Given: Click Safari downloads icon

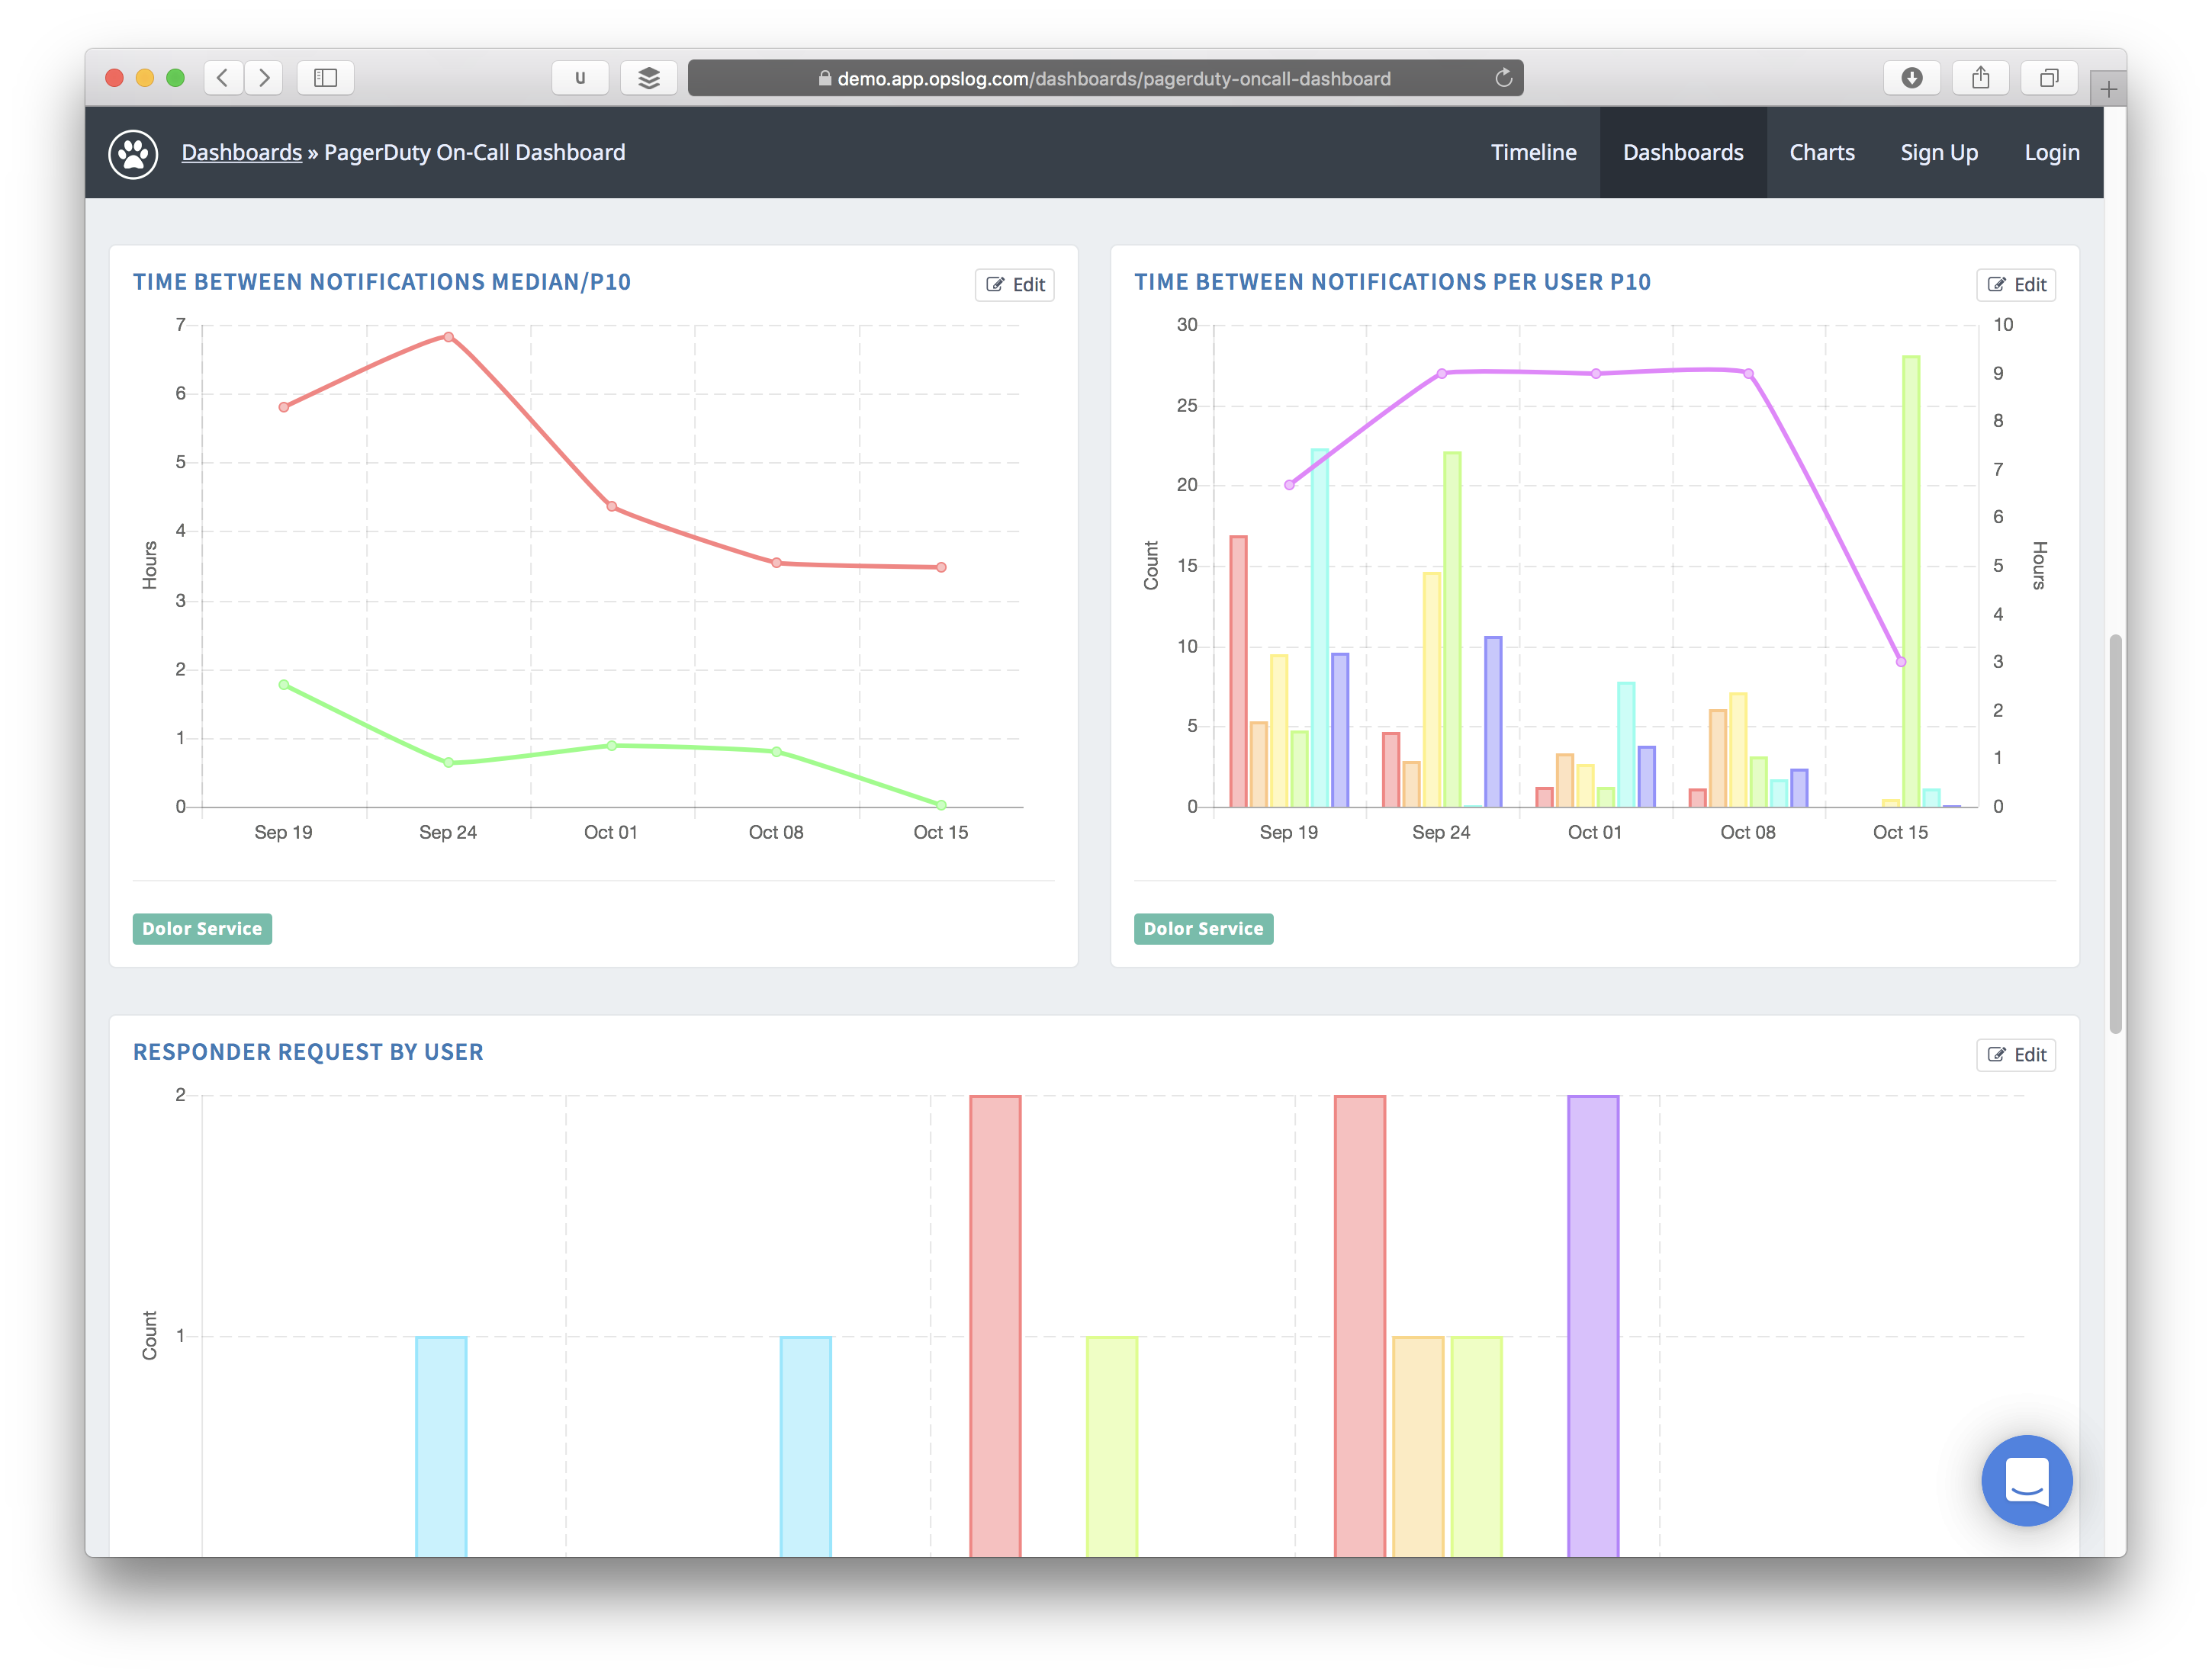Looking at the screenshot, I should [x=1911, y=78].
